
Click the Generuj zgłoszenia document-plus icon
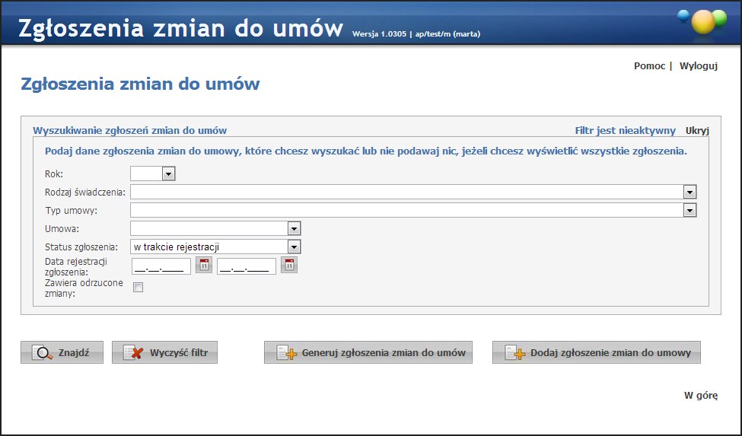[285, 353]
